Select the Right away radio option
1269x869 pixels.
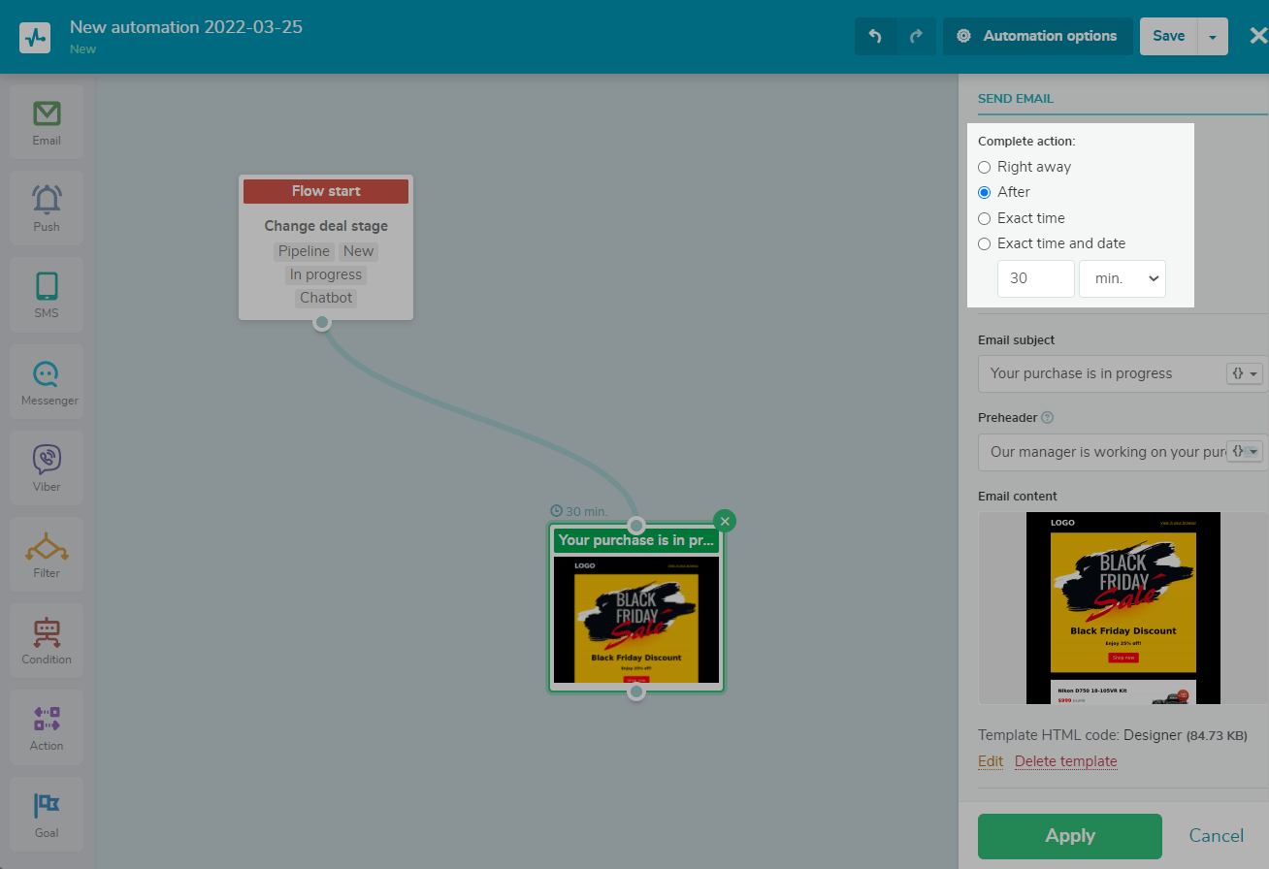985,167
